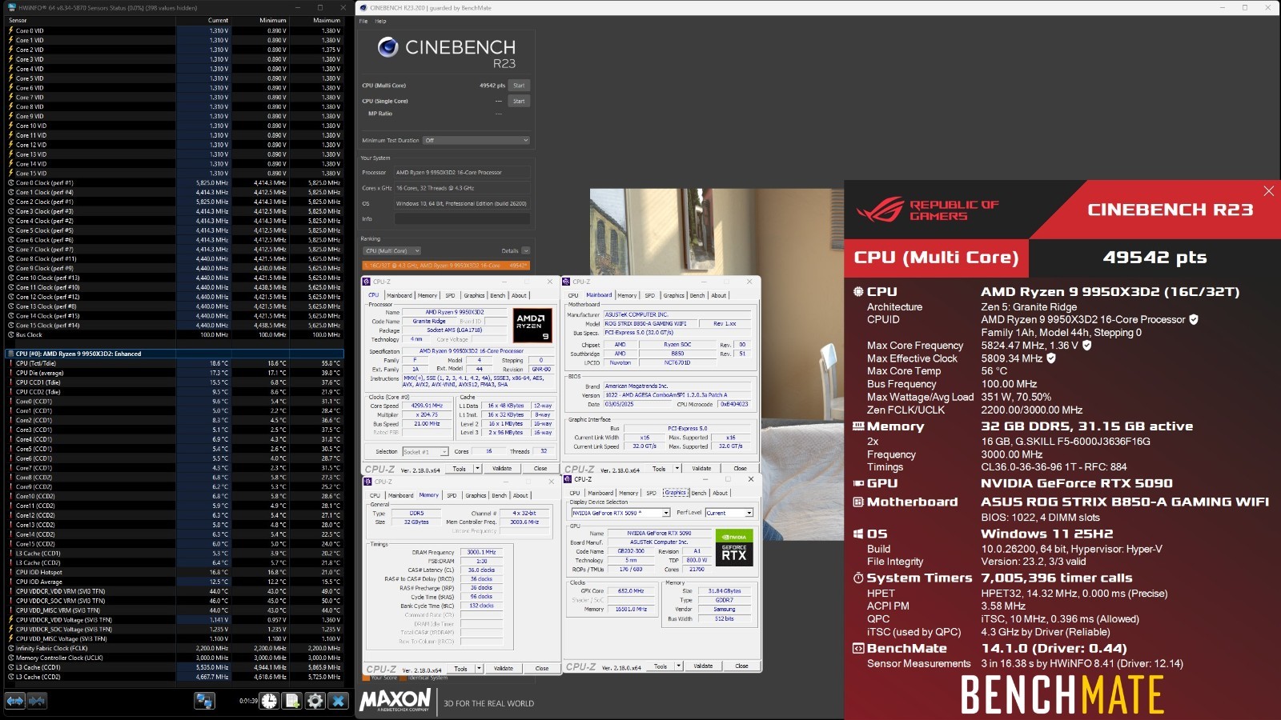Click the BenchMate OS Windows icon
This screenshot has height=720, width=1281.
pyautogui.click(x=858, y=534)
